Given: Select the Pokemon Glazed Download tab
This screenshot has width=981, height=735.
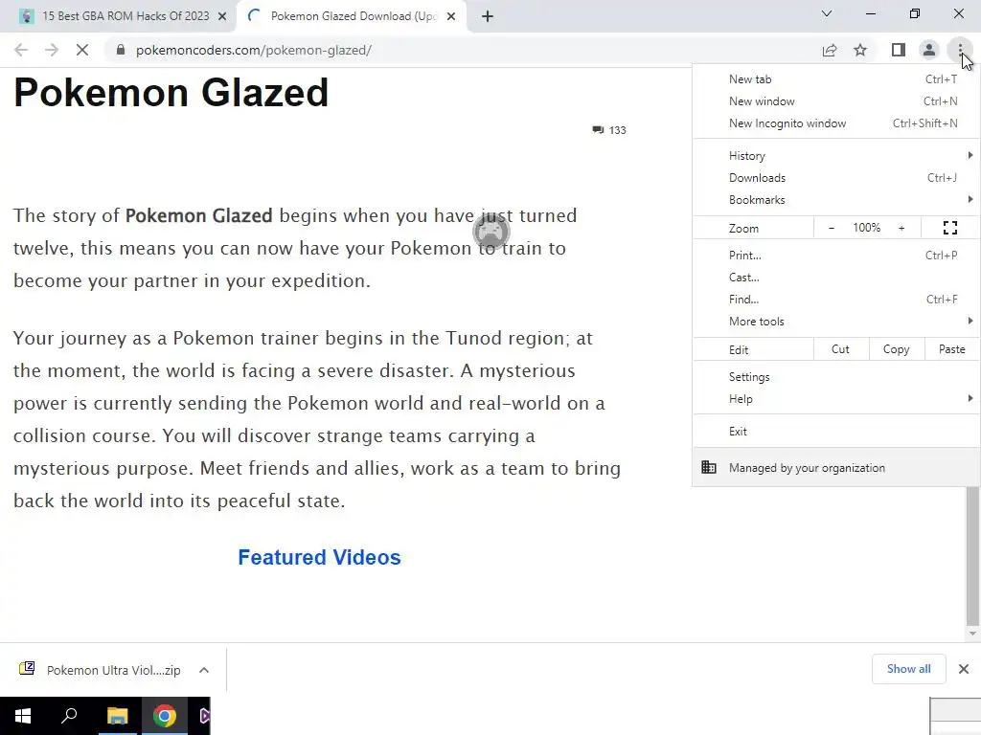Looking at the screenshot, I should 351,16.
